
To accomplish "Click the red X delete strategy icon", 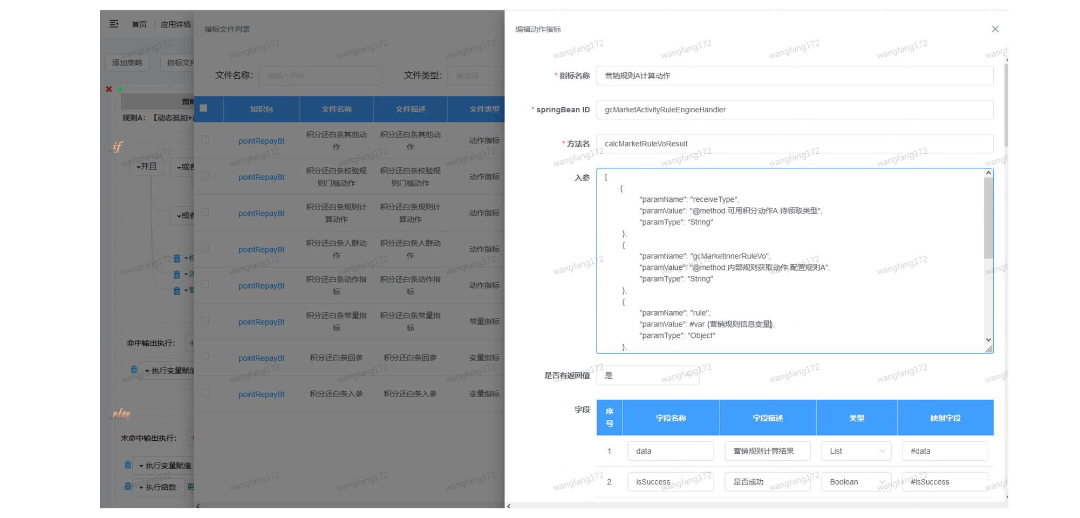I will click(x=109, y=89).
